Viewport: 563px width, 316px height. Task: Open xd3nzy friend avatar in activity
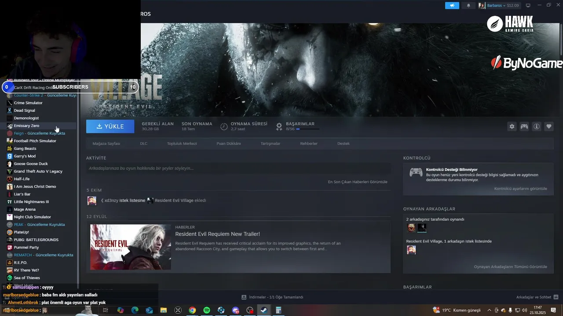(91, 201)
